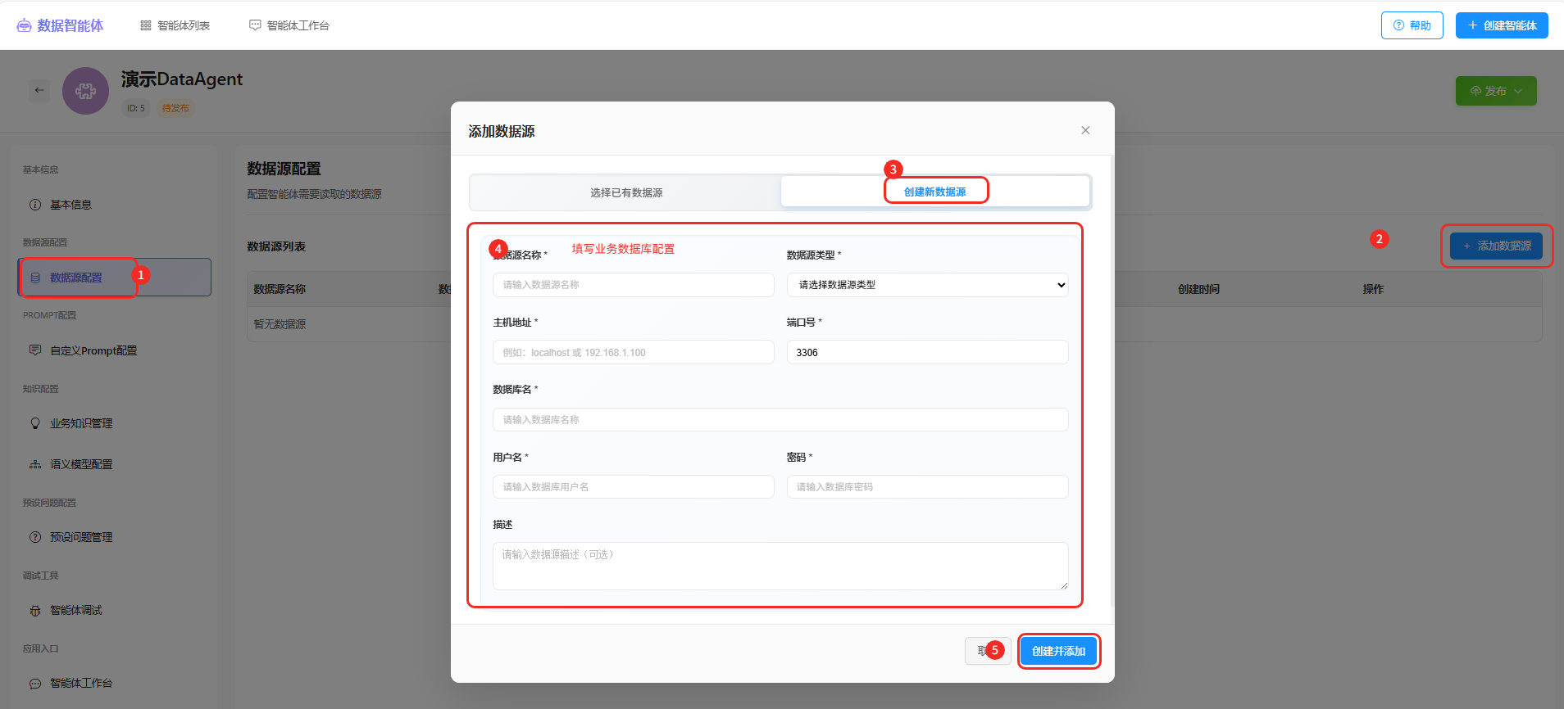Viewport: 1564px width, 709px height.
Task: Click the chat icon beside sidebar 智能体工作台
Action: (x=35, y=683)
